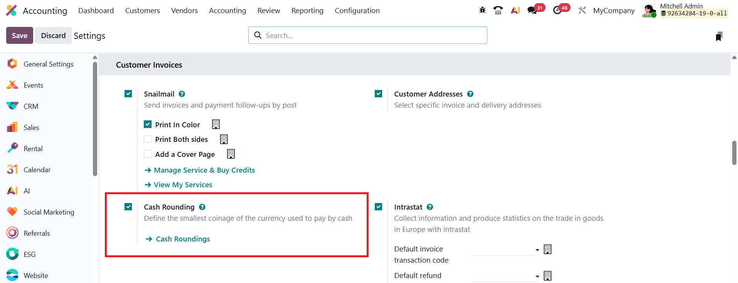The height and width of the screenshot is (283, 738).
Task: Click the Save button
Action: [x=20, y=35]
